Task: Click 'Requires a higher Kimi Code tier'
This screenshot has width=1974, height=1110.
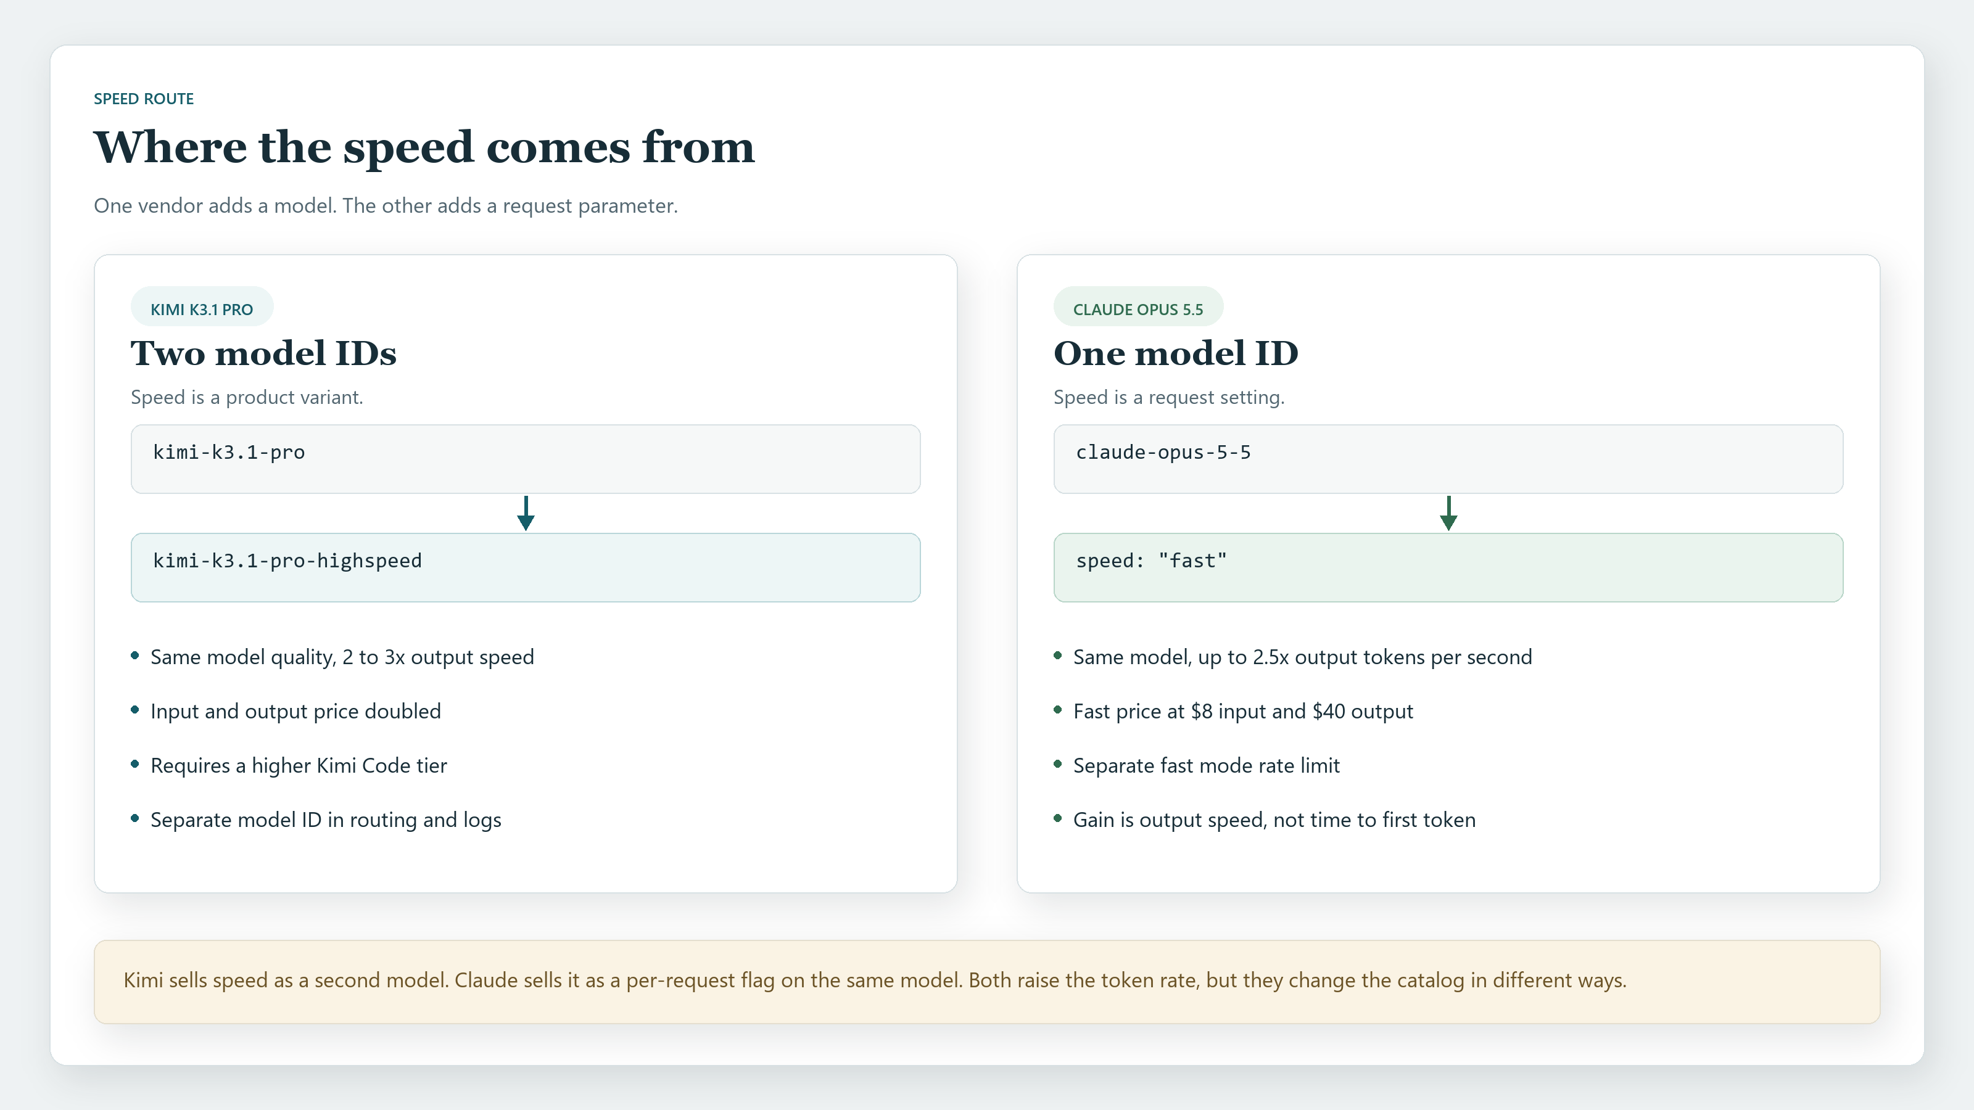Action: 298,766
